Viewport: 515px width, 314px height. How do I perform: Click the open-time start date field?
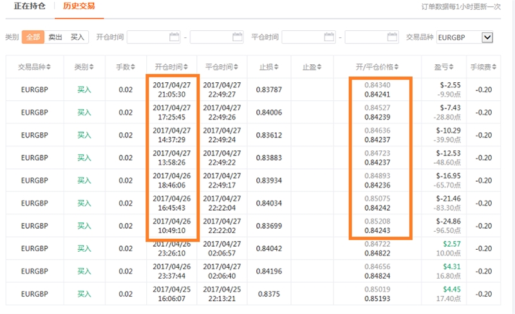tap(154, 37)
